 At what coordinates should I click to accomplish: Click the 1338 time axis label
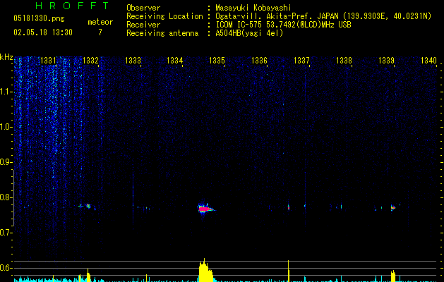click(344, 61)
